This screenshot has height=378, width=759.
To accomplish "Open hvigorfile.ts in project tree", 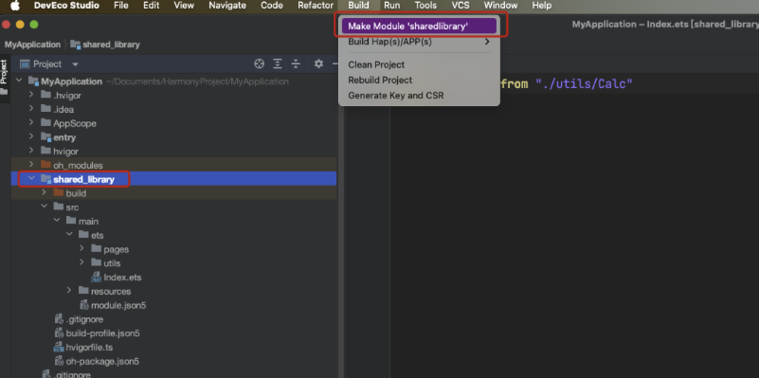I will [89, 348].
